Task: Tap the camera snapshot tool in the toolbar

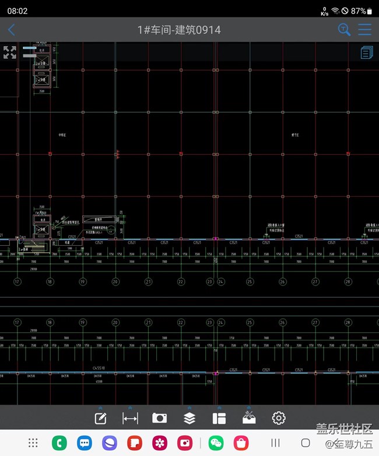Action: 159,418
